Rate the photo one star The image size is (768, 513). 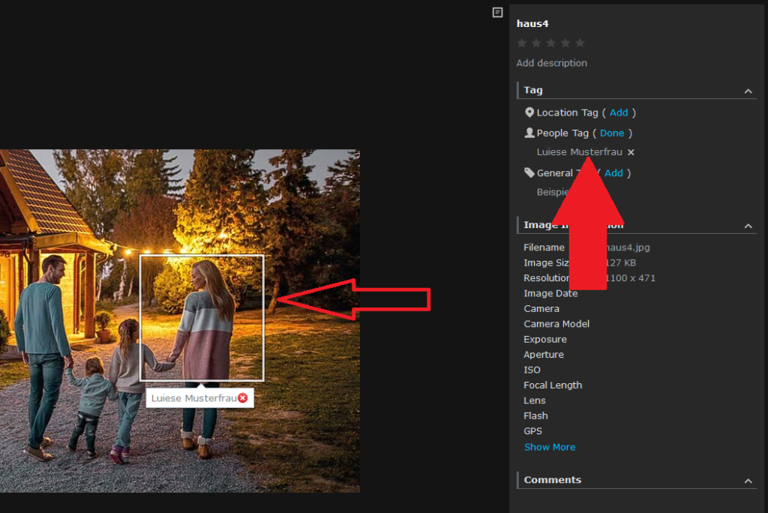point(522,43)
